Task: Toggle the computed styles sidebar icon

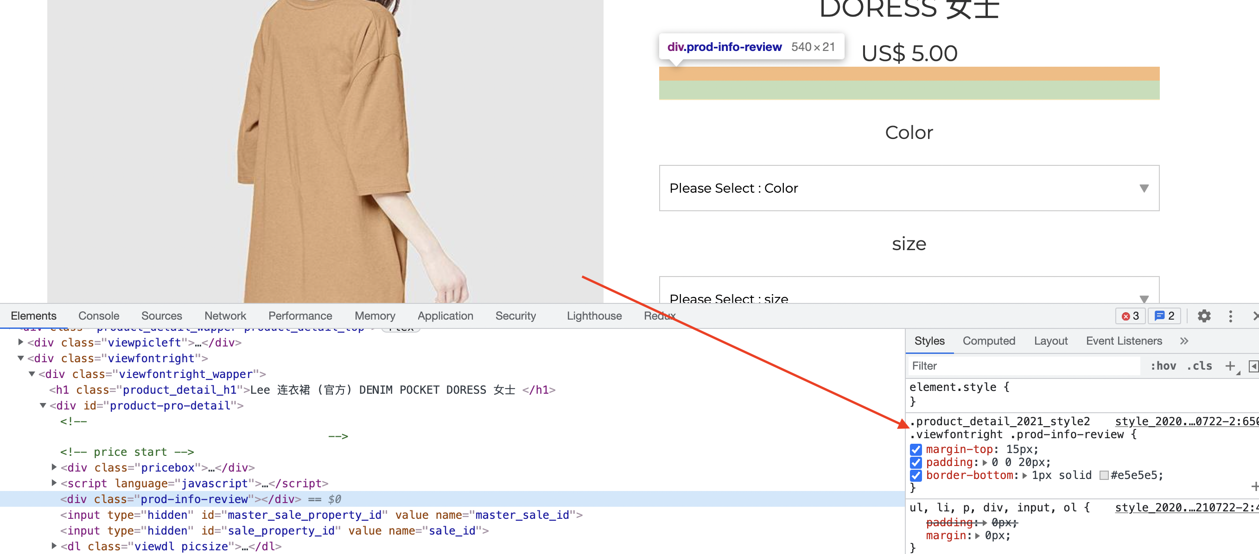Action: coord(1253,366)
